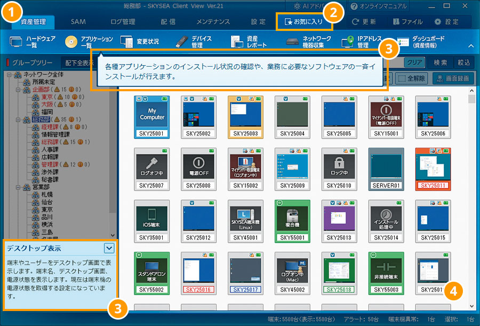Select 経理課 in the group tree
The height and width of the screenshot is (326, 480).
pyautogui.click(x=52, y=128)
